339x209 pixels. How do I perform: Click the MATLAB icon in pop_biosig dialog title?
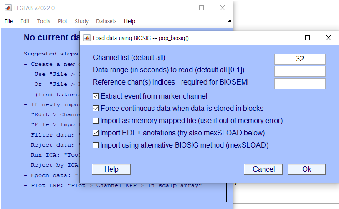[87, 38]
